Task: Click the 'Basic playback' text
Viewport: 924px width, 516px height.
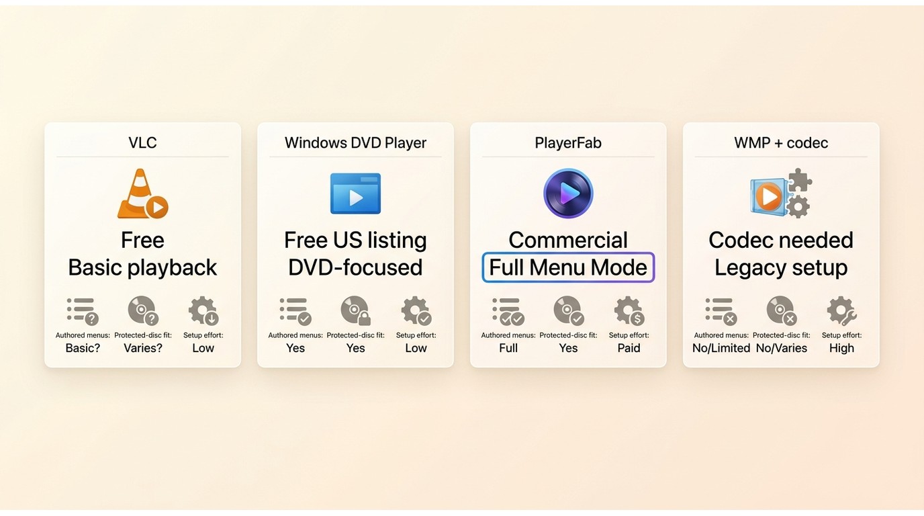Action: 142,267
